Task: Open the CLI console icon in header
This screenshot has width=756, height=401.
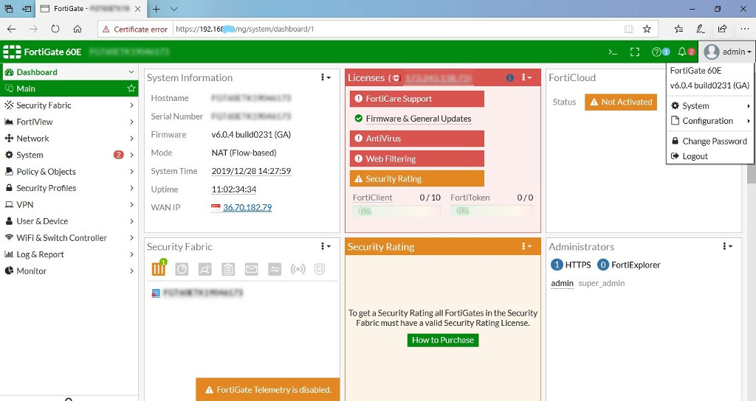Action: point(613,52)
